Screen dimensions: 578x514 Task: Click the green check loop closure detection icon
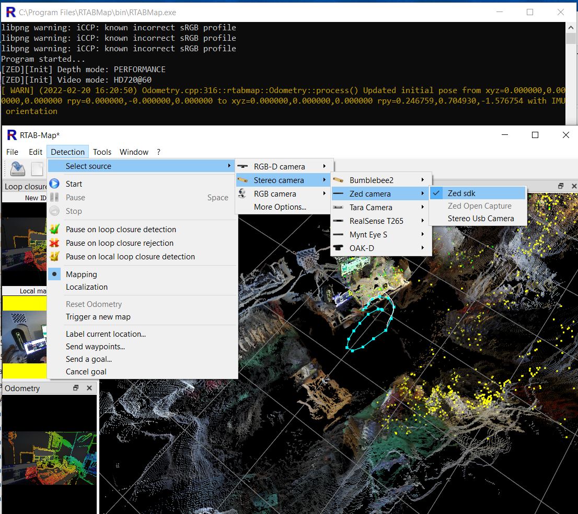[55, 230]
